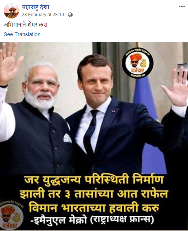
Task: Click the white pocket square on the vest
Action: pos(67,138)
